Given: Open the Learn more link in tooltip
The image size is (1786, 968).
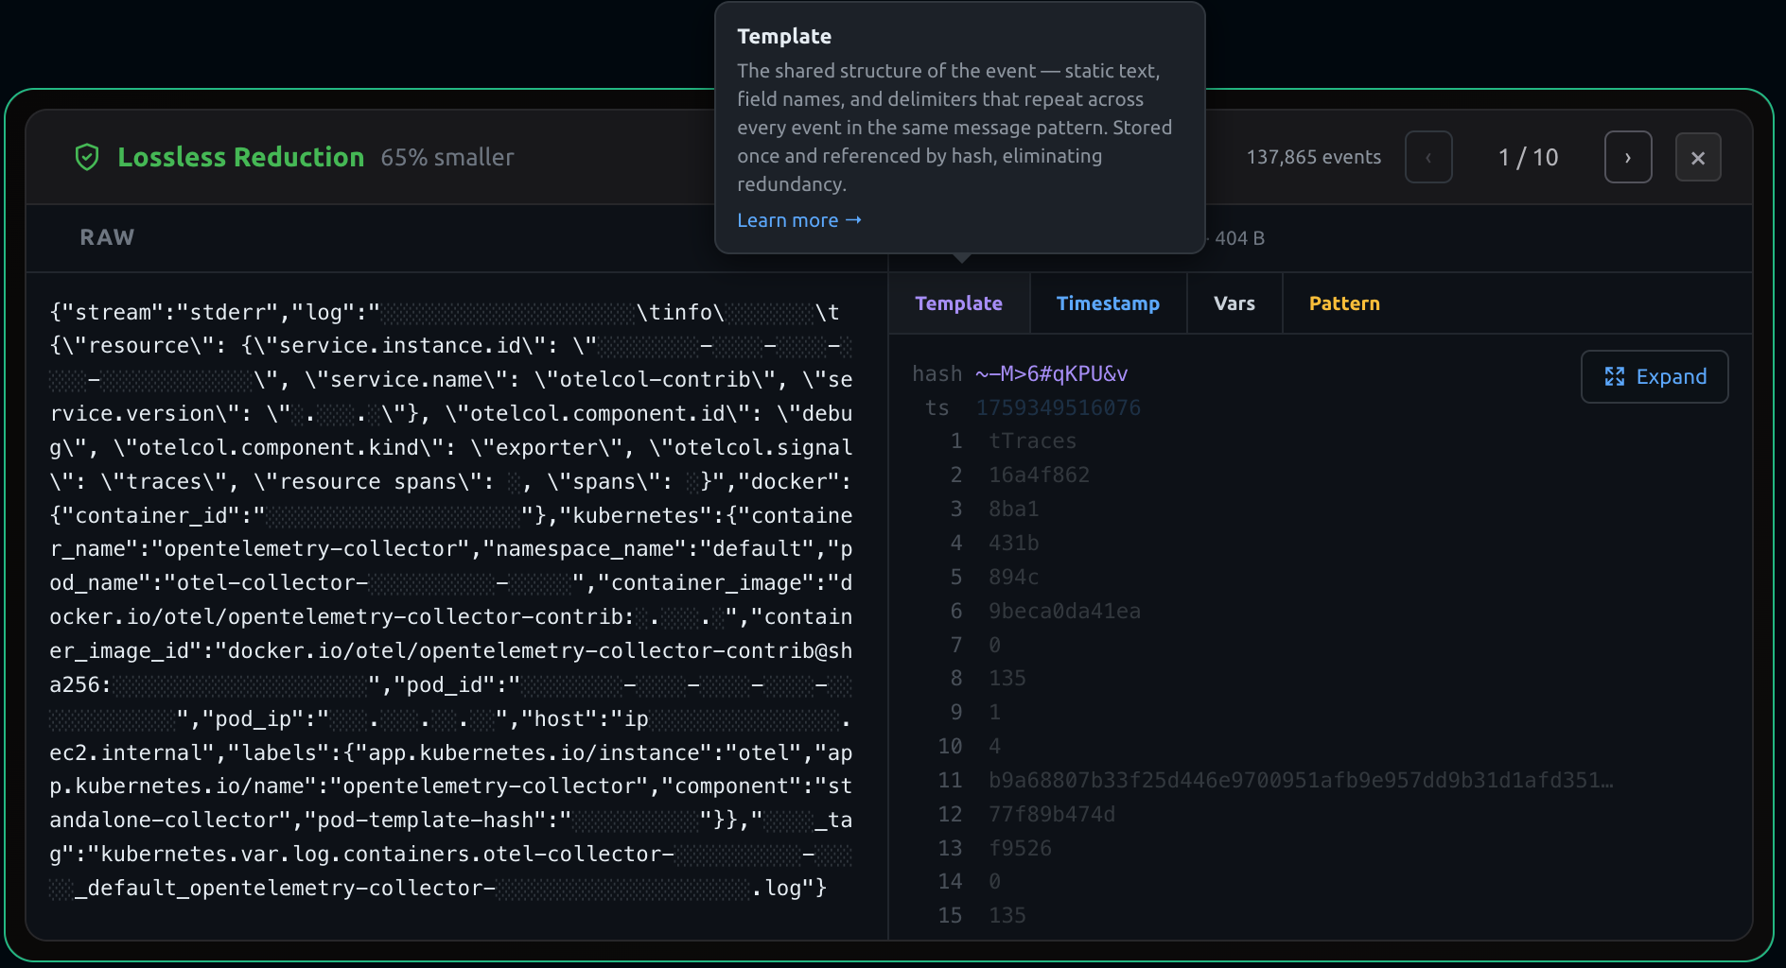Looking at the screenshot, I should click(x=798, y=220).
